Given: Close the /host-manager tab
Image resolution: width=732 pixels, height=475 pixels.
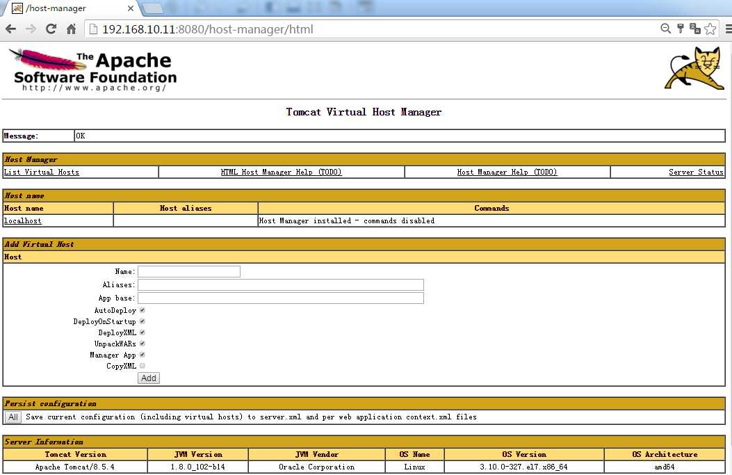Looking at the screenshot, I should click(131, 8).
